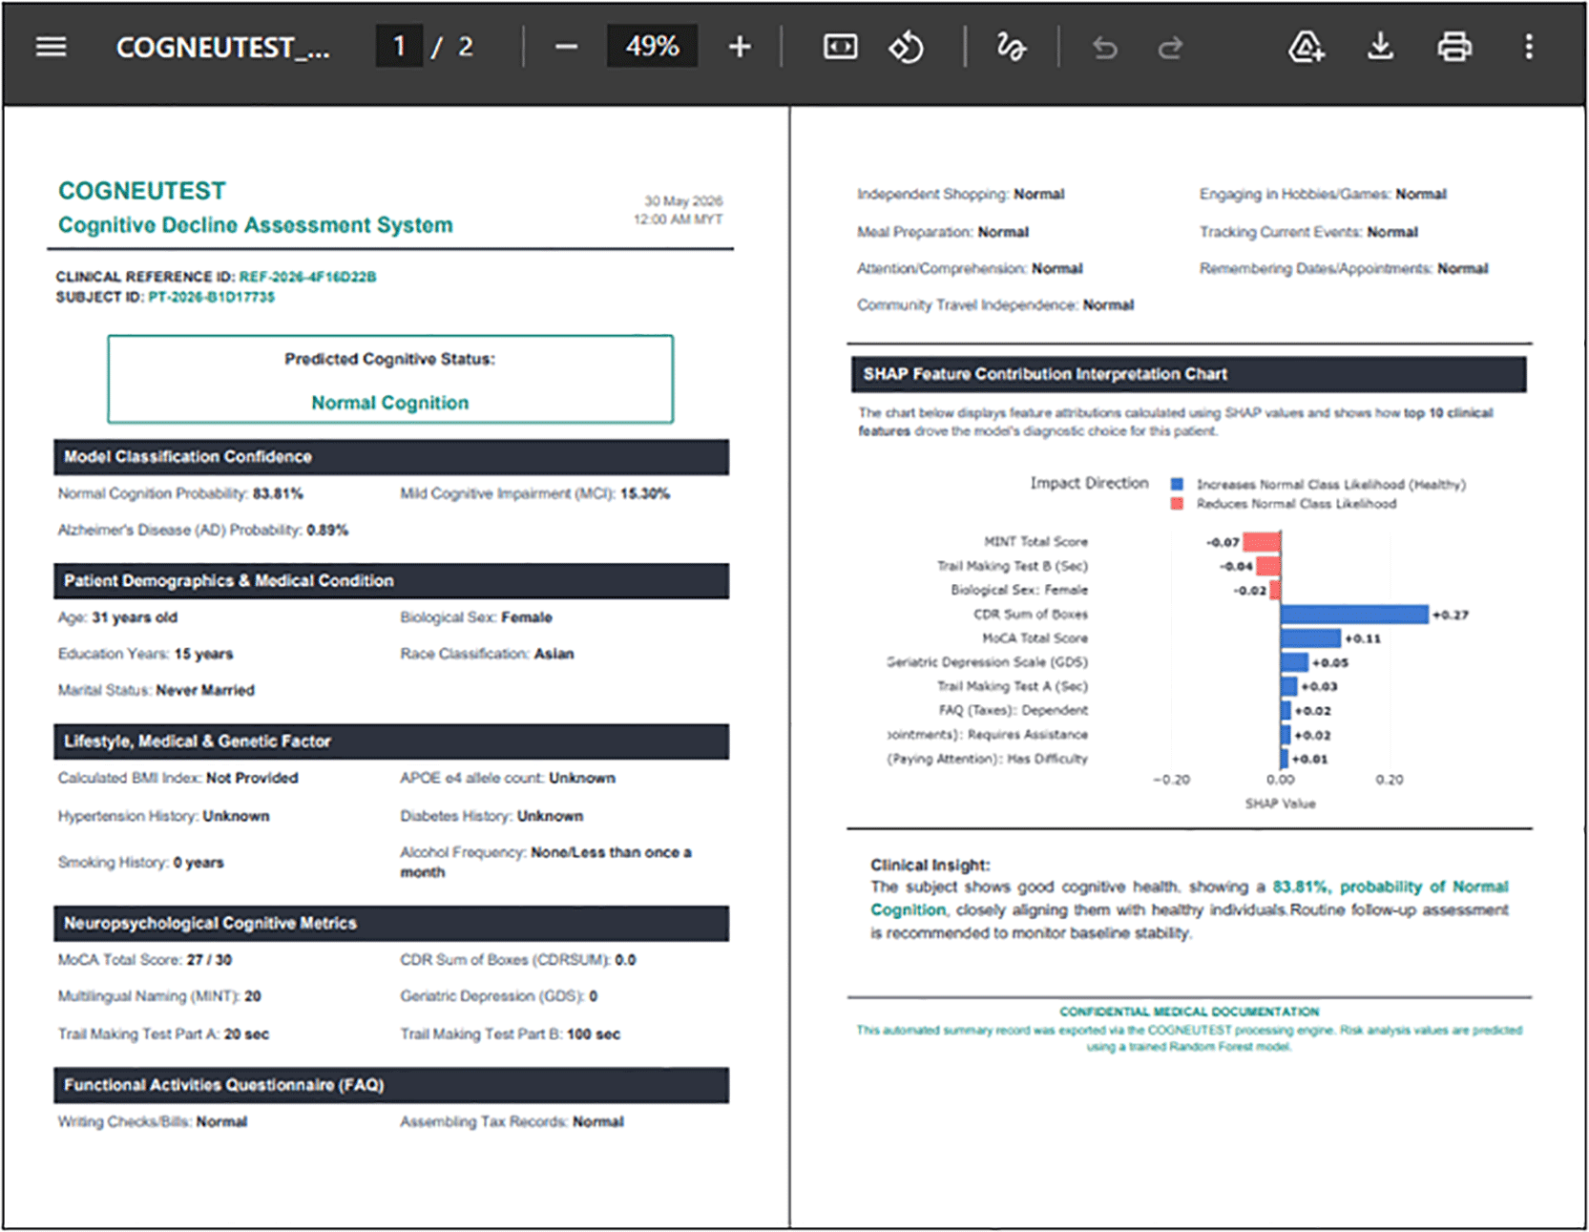1589x1232 pixels.
Task: Click the 49% zoom level field
Action: tap(652, 47)
